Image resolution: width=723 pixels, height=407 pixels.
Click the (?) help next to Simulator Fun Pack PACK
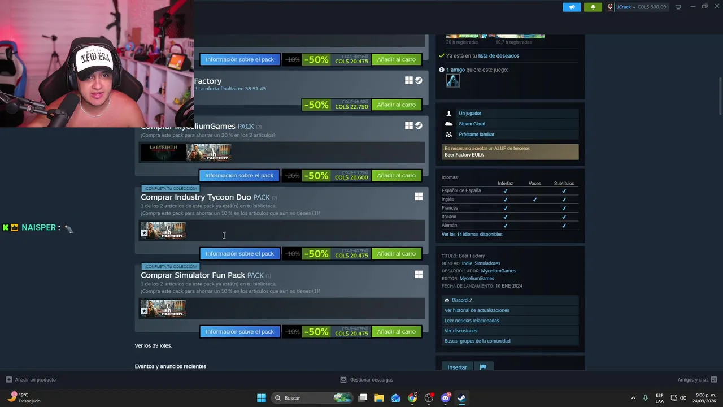click(268, 275)
